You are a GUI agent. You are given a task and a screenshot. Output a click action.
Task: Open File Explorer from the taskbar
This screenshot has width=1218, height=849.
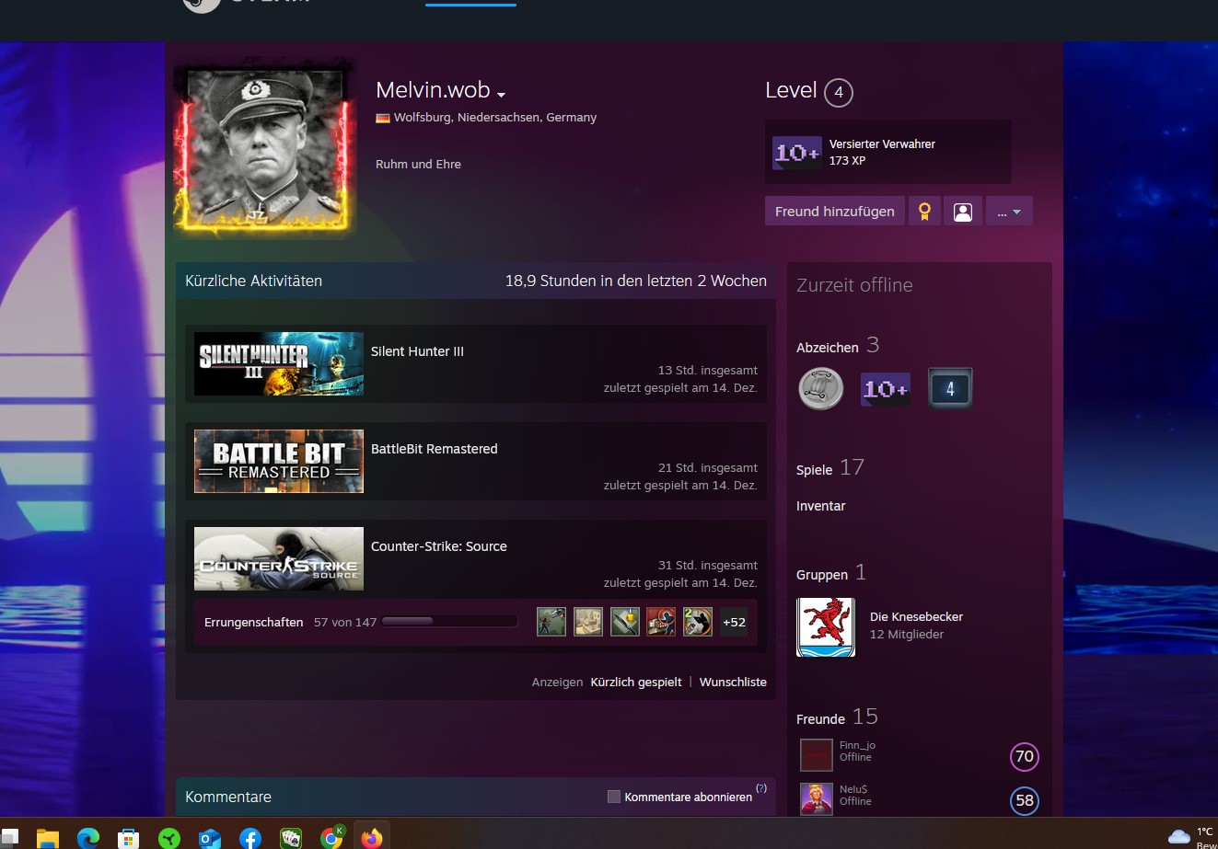(x=48, y=838)
